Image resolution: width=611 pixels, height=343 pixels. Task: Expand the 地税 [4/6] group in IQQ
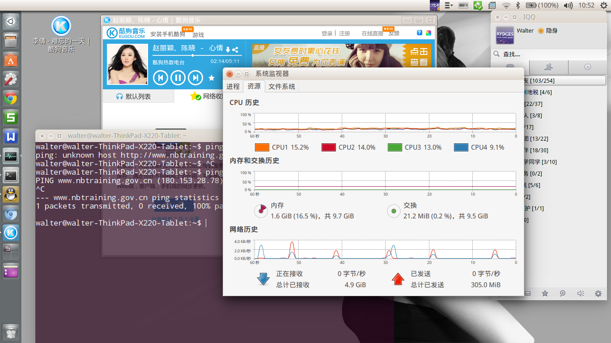tap(564, 92)
